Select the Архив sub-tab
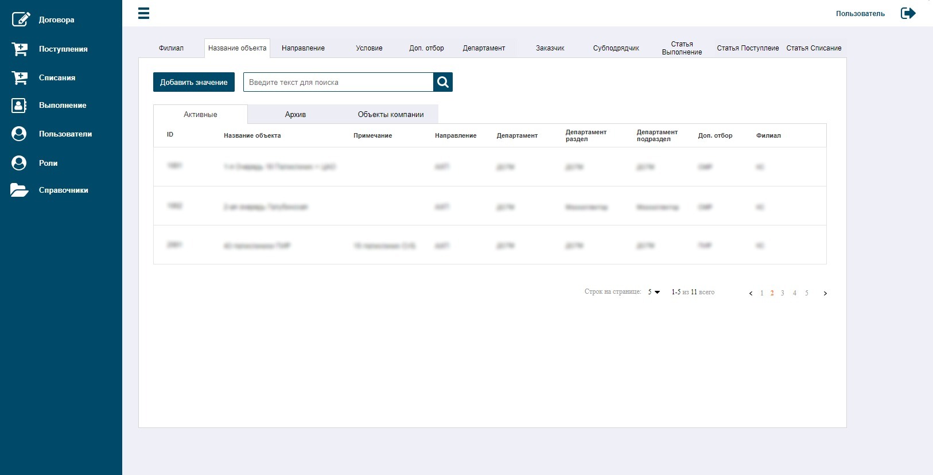The height and width of the screenshot is (475, 933). [296, 114]
